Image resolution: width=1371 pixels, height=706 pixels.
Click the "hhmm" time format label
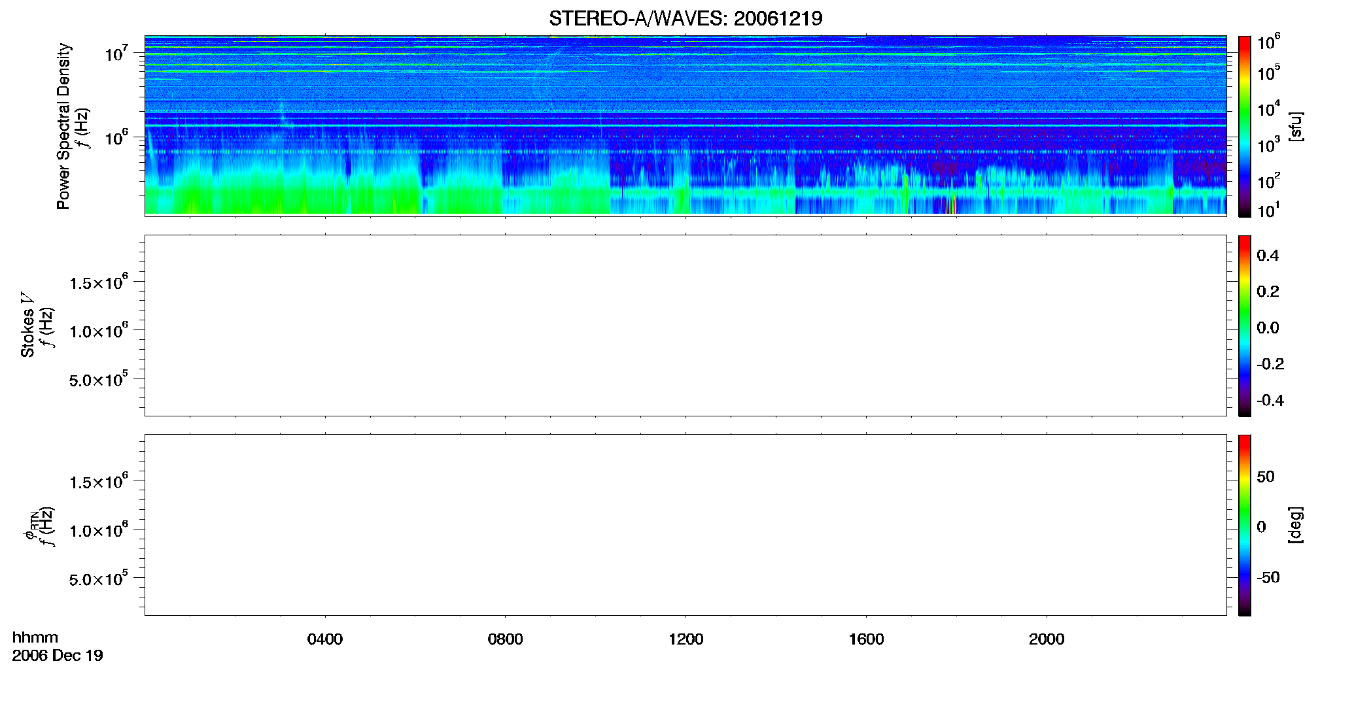coord(35,637)
